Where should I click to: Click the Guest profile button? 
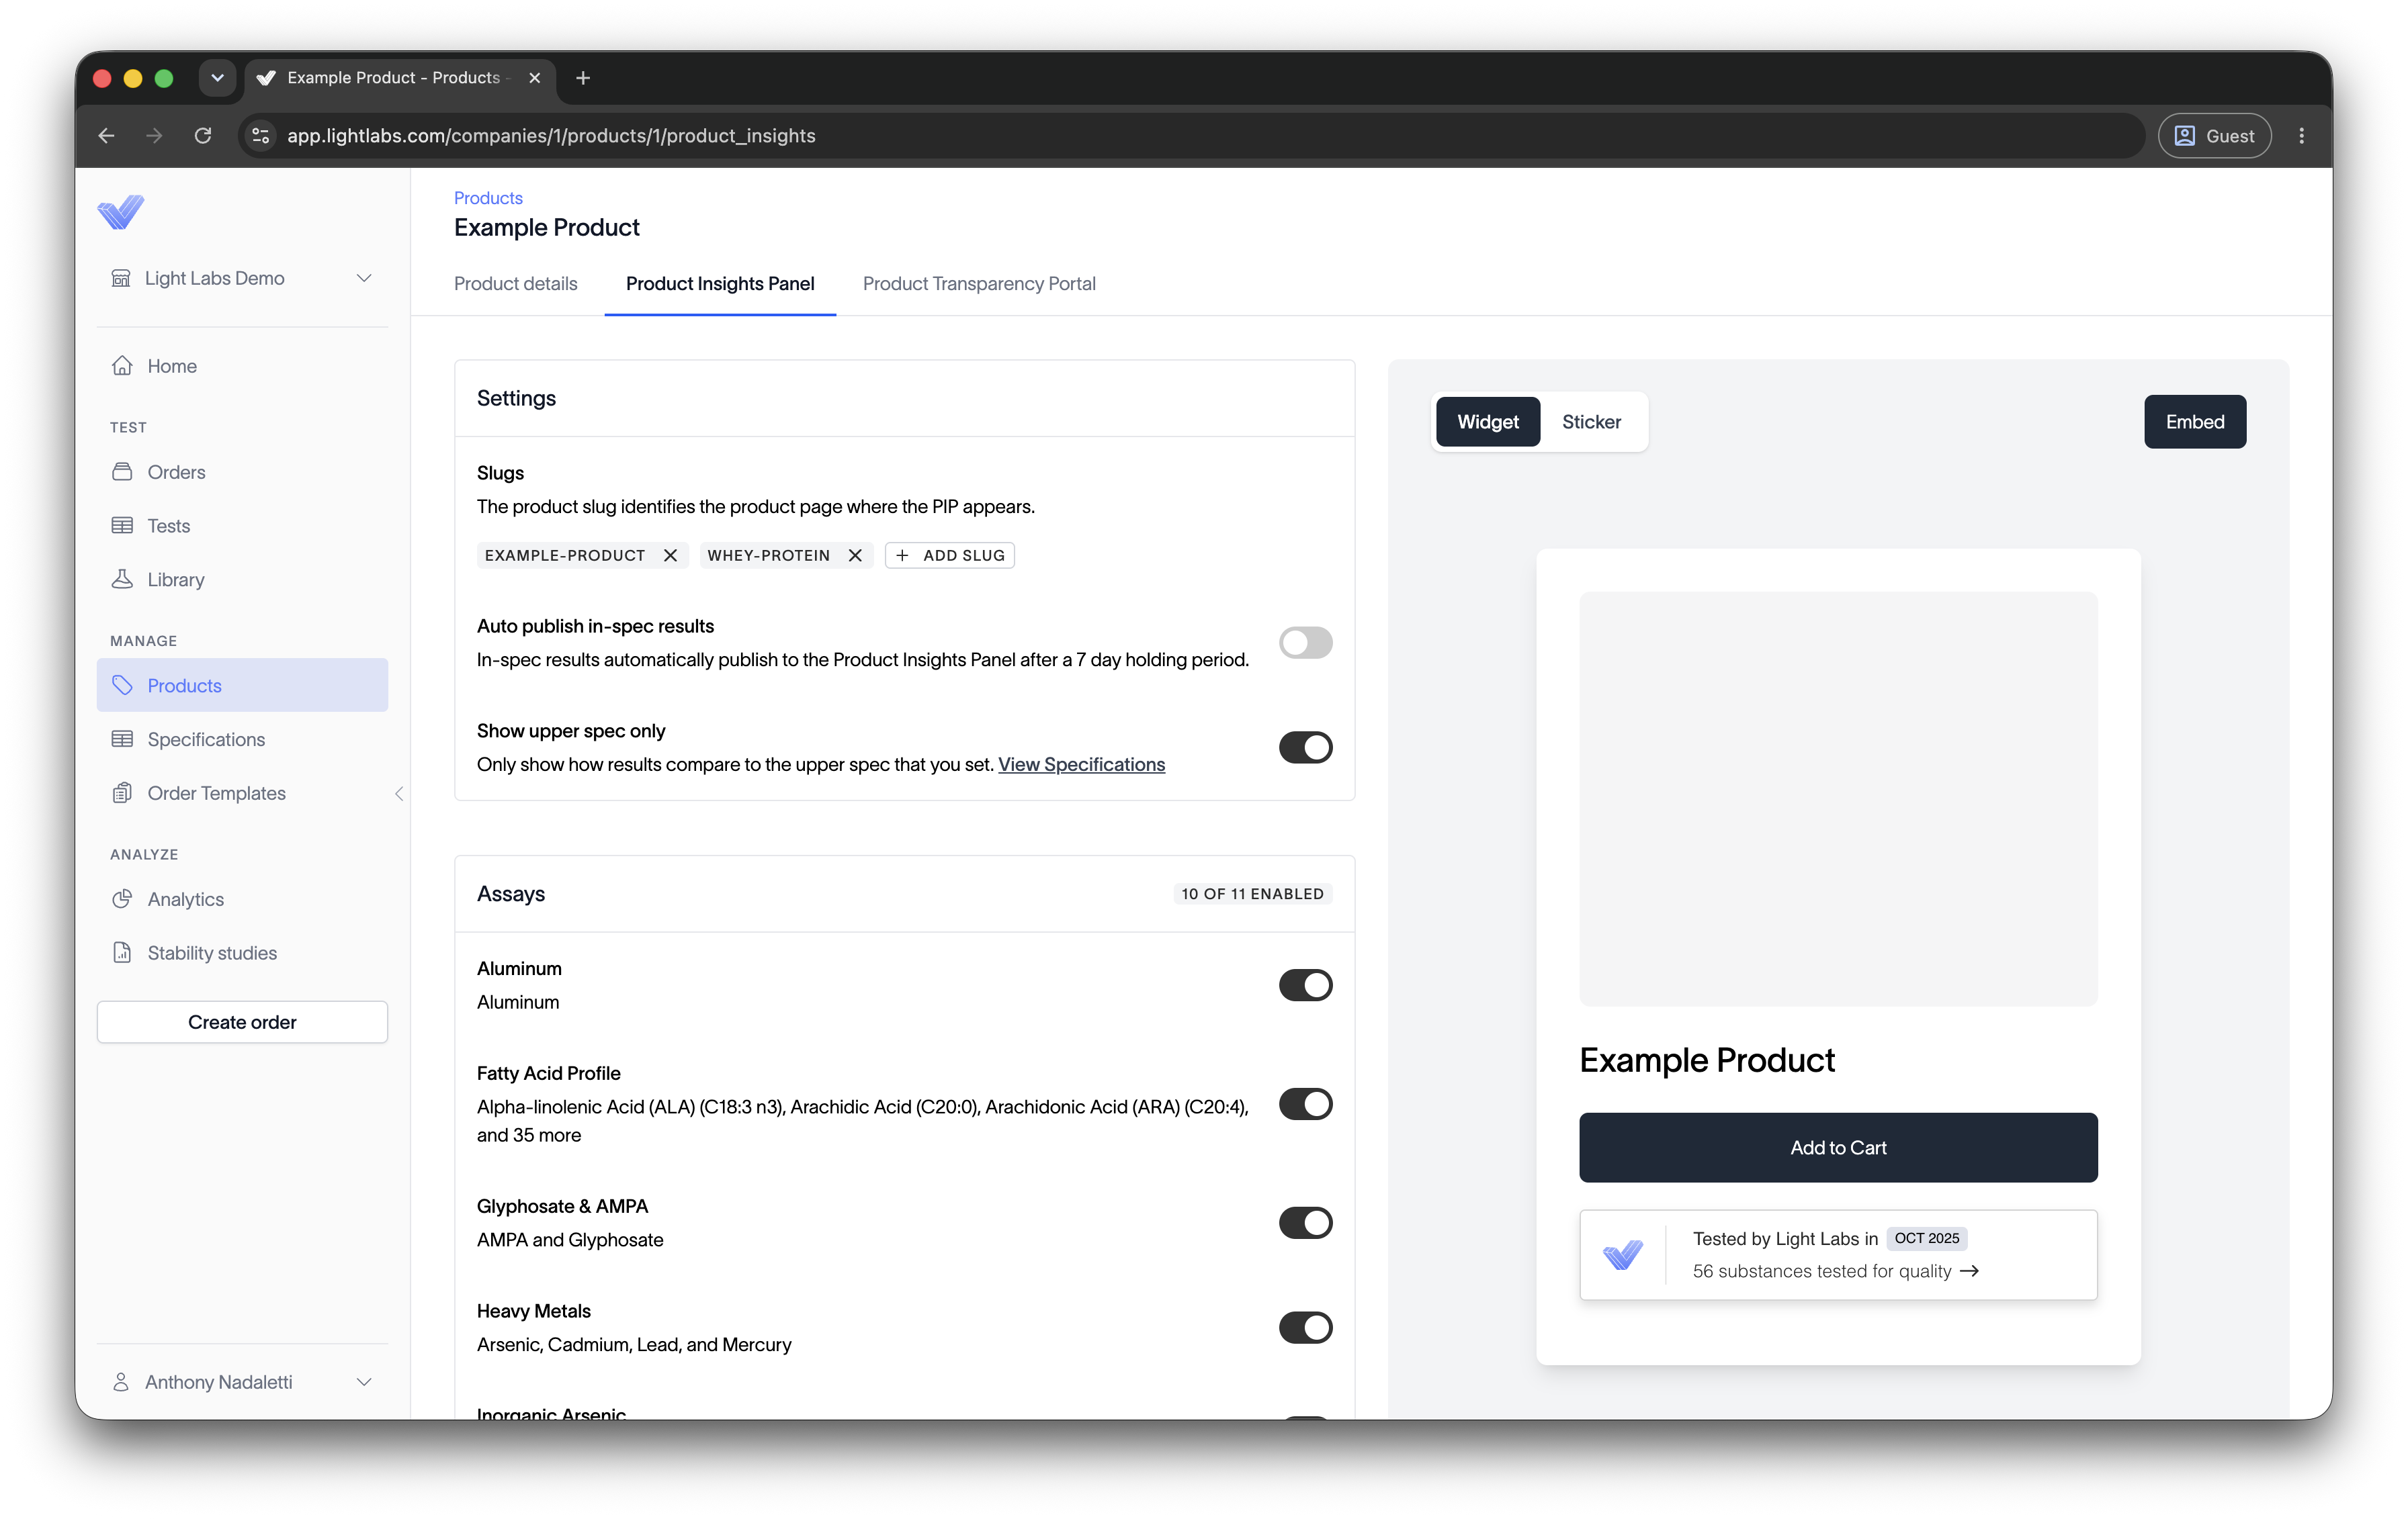tap(2214, 136)
